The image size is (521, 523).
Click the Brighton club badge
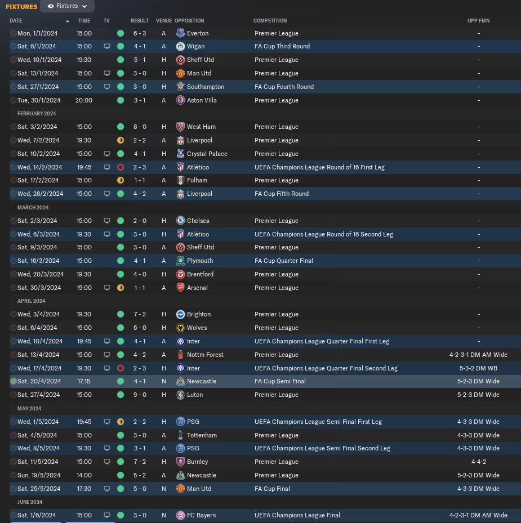click(x=180, y=314)
